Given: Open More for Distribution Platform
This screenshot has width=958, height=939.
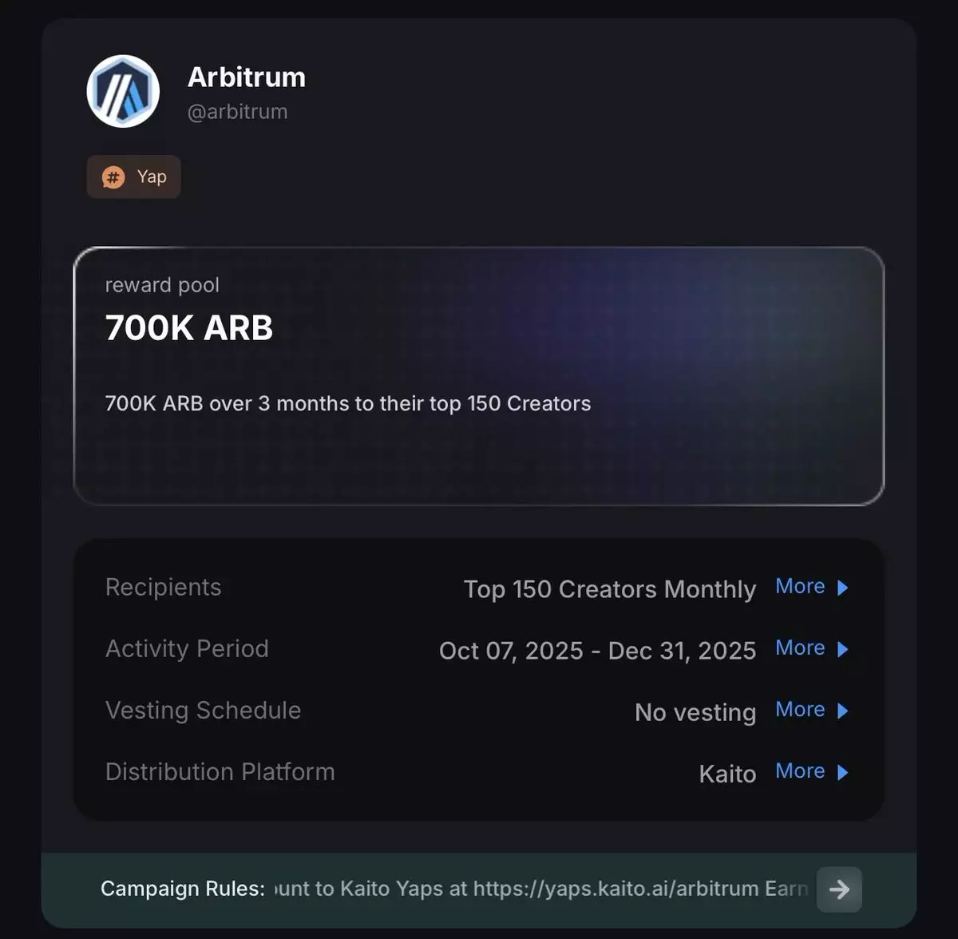Looking at the screenshot, I should [800, 771].
